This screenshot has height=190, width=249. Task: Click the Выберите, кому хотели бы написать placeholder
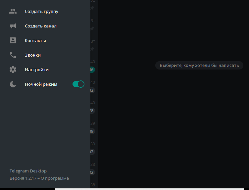[199, 66]
